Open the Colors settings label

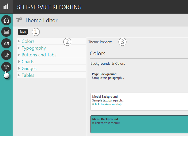(x=28, y=41)
